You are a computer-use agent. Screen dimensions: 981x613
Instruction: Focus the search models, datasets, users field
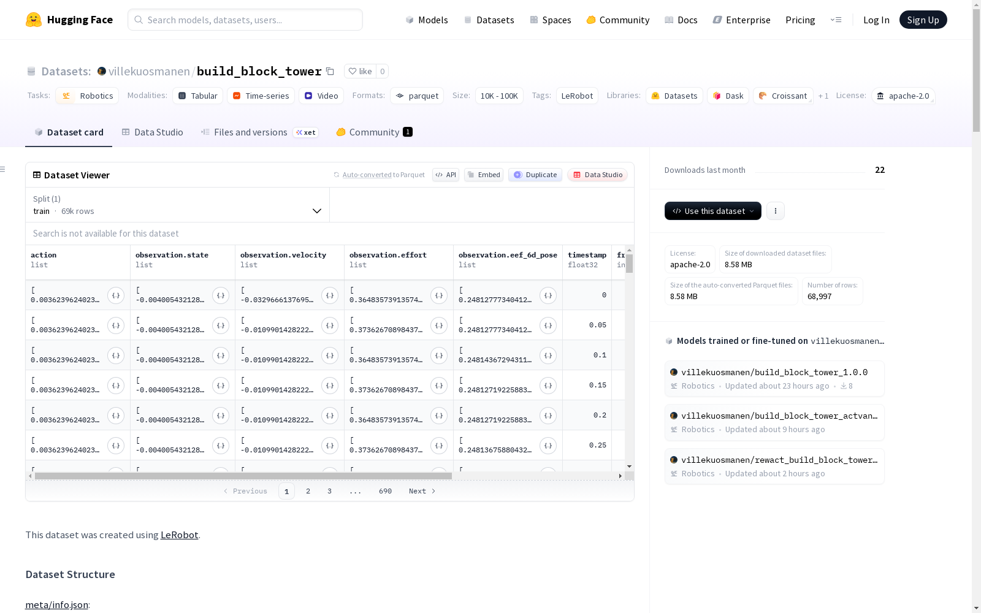pyautogui.click(x=245, y=20)
